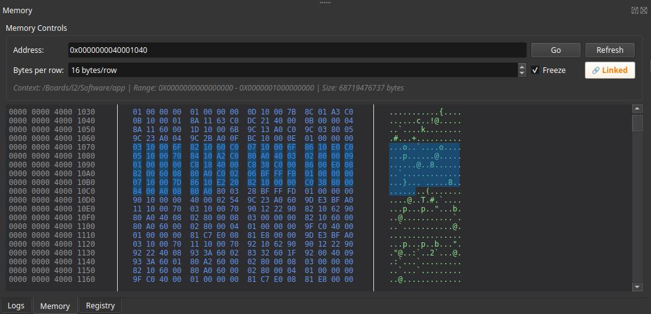This screenshot has width=651, height=314.
Task: Click the first hex byte in row 1070
Action: click(137, 147)
